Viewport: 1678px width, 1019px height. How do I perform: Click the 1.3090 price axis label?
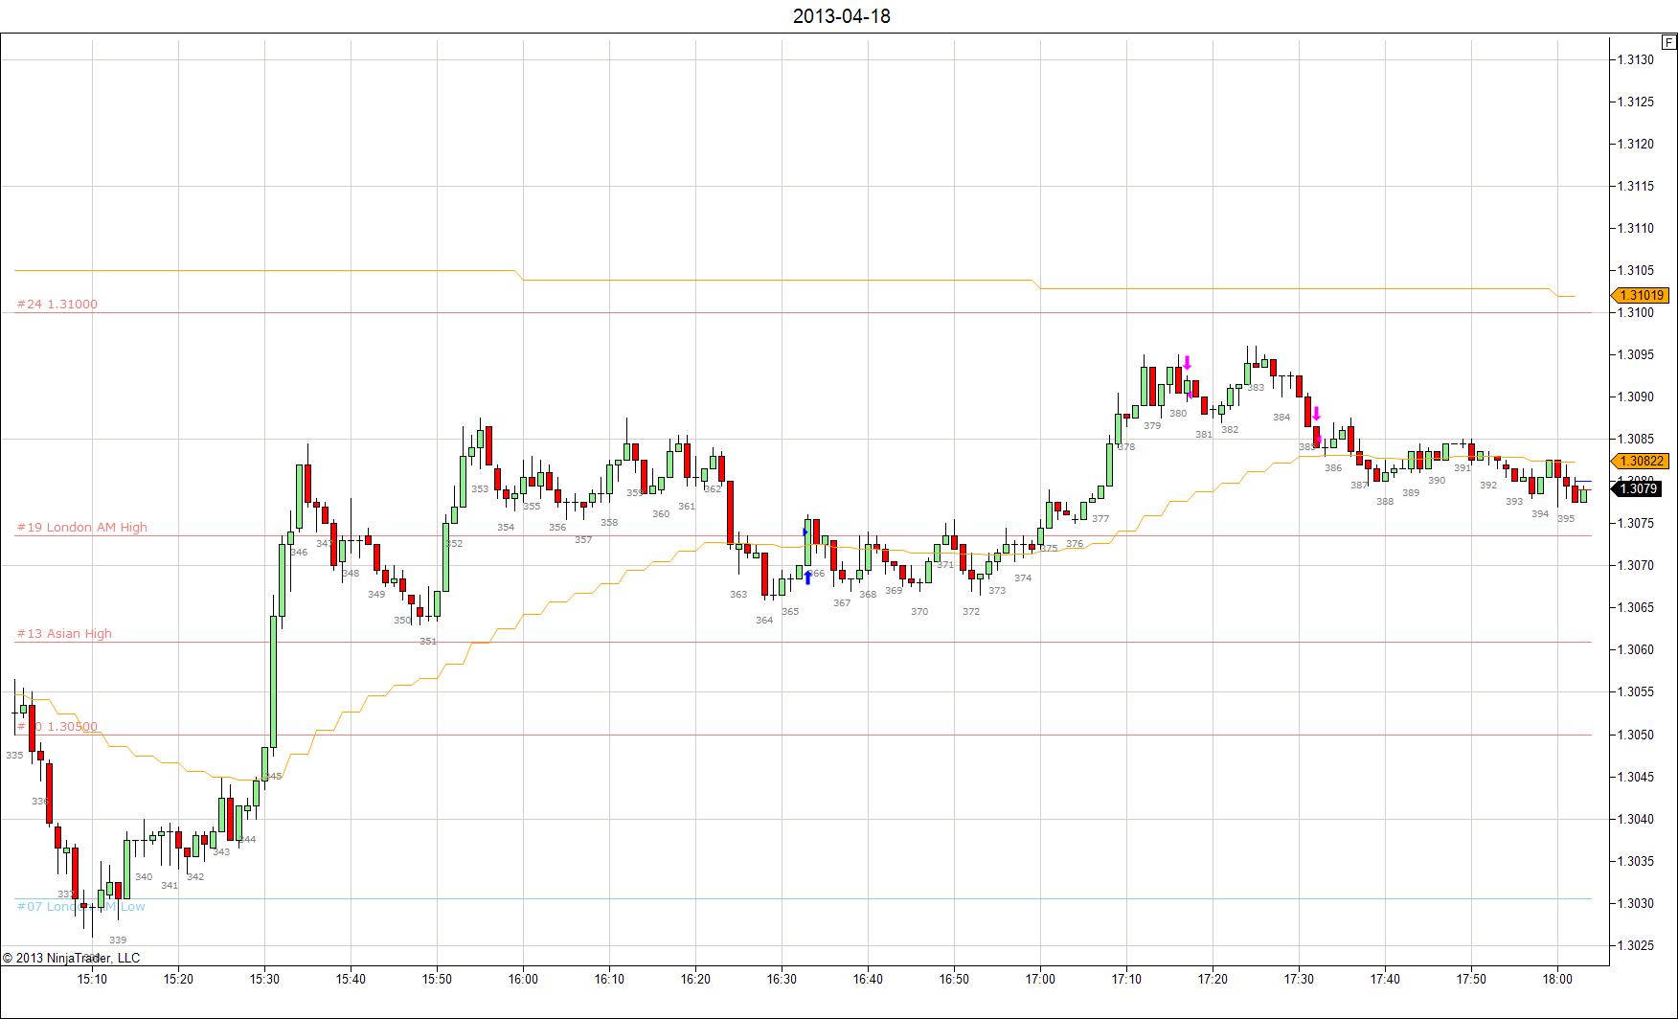point(1636,397)
